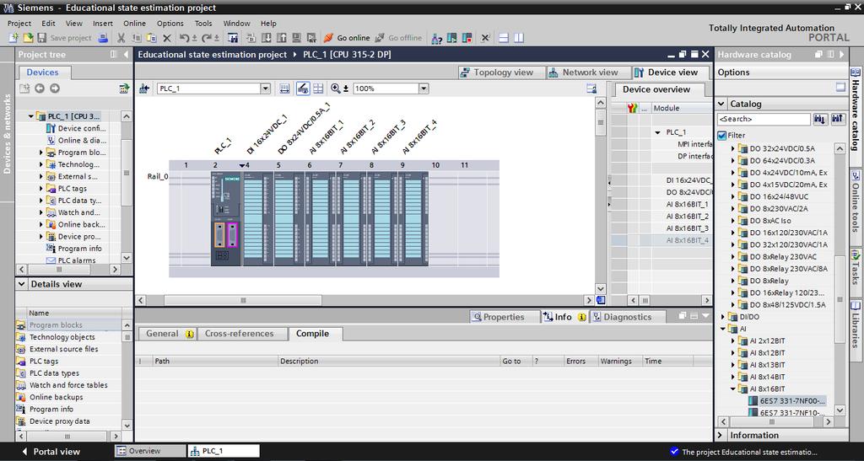The width and height of the screenshot is (864, 461).
Task: Click the Cut scissors icon
Action: click(x=121, y=38)
